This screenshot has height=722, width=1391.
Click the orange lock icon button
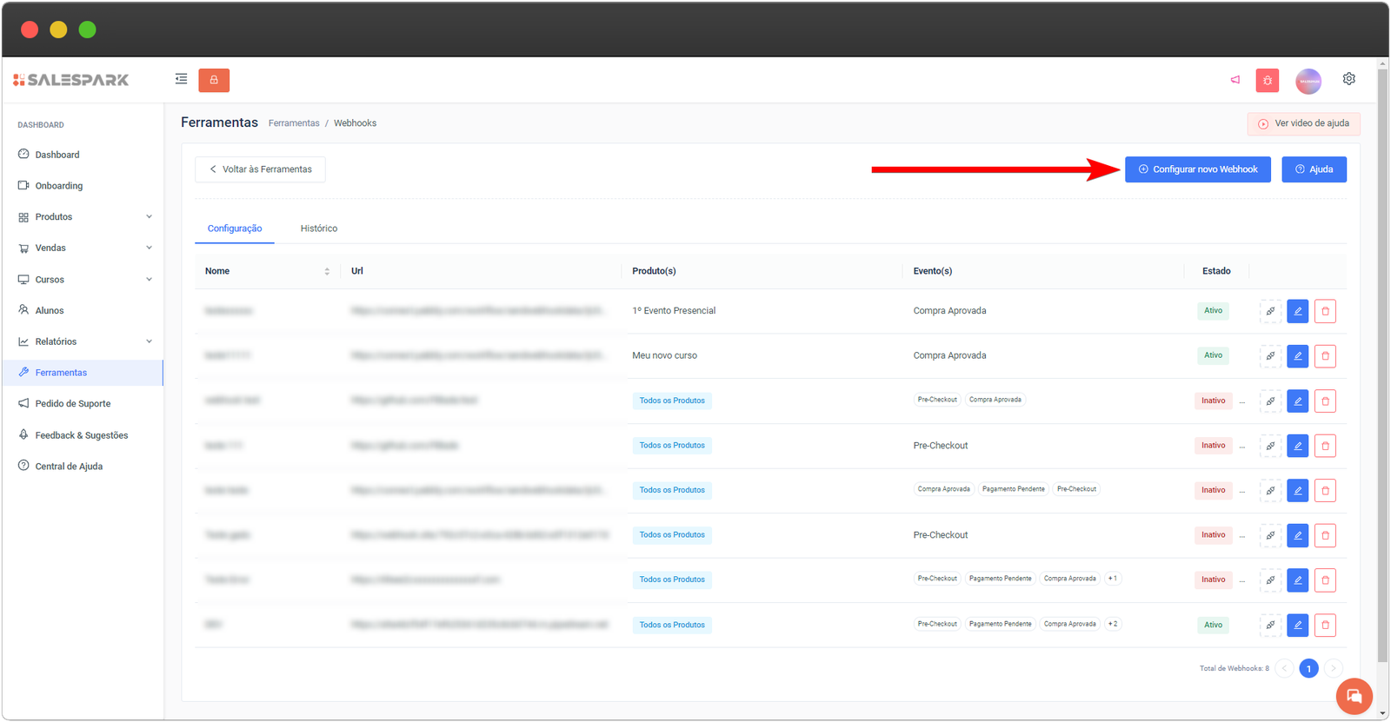tap(214, 80)
